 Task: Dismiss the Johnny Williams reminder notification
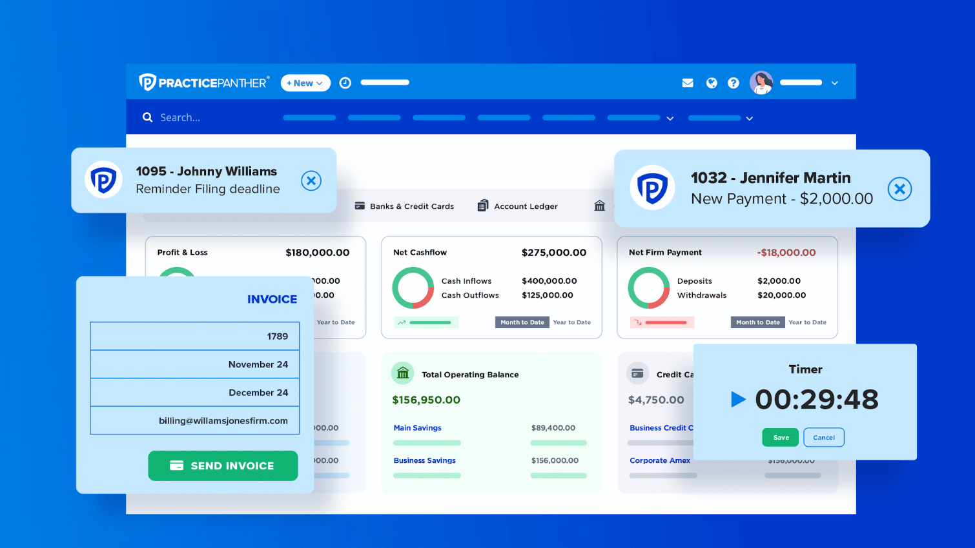(311, 181)
